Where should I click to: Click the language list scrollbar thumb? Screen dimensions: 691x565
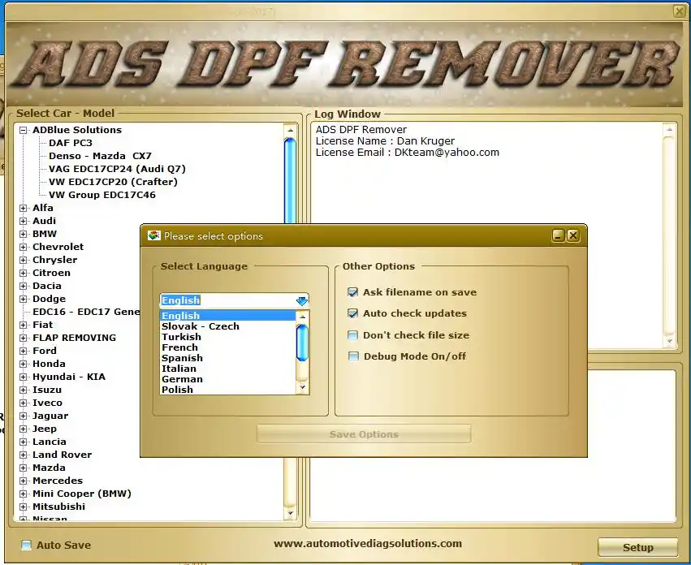302,343
